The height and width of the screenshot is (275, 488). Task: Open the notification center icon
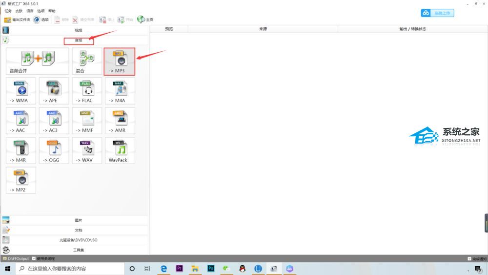click(478, 269)
